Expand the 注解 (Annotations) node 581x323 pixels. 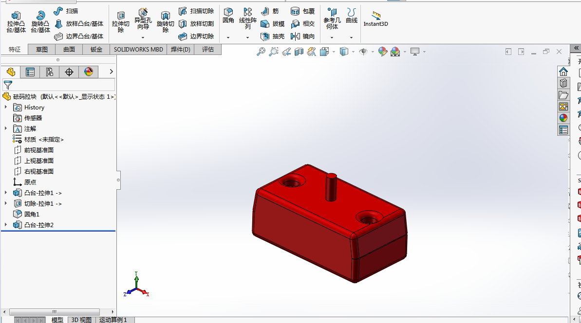[x=5, y=129]
